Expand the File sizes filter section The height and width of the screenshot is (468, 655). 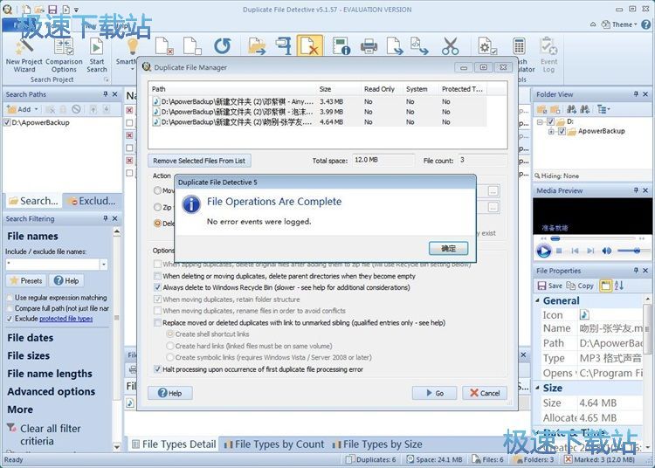click(29, 355)
